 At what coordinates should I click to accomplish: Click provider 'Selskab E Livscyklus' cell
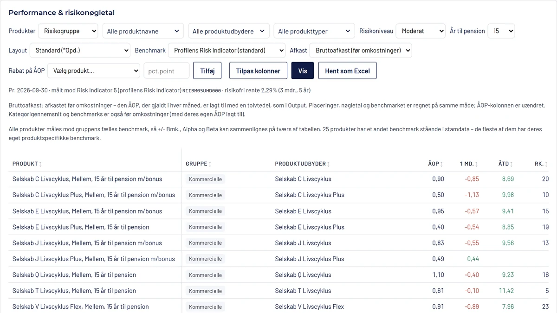(303, 211)
